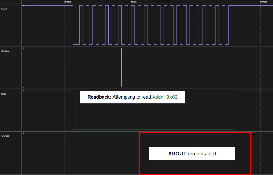Click the +10 ms time ruler marker
This screenshot has height=175, width=273.
point(264,2)
